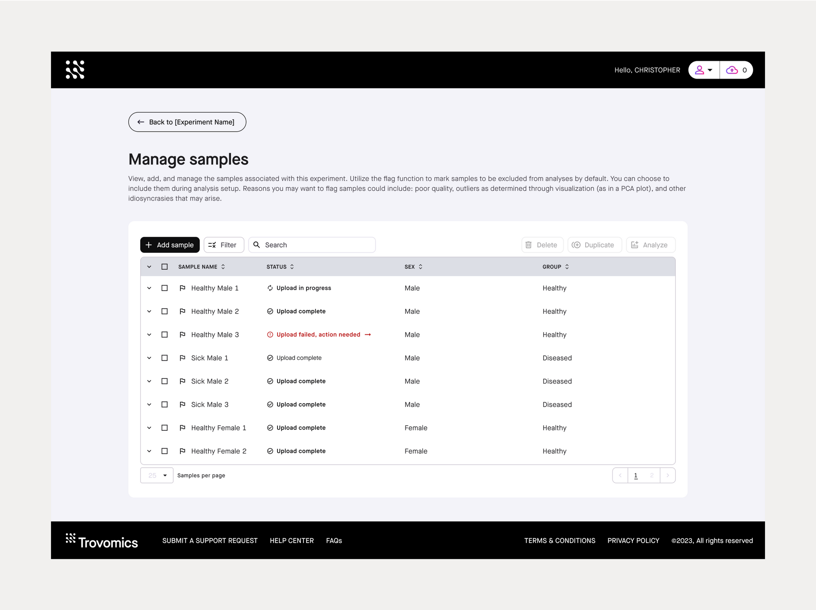This screenshot has width=816, height=610.
Task: Select the Healthy Female 2 checkbox
Action: tap(164, 451)
